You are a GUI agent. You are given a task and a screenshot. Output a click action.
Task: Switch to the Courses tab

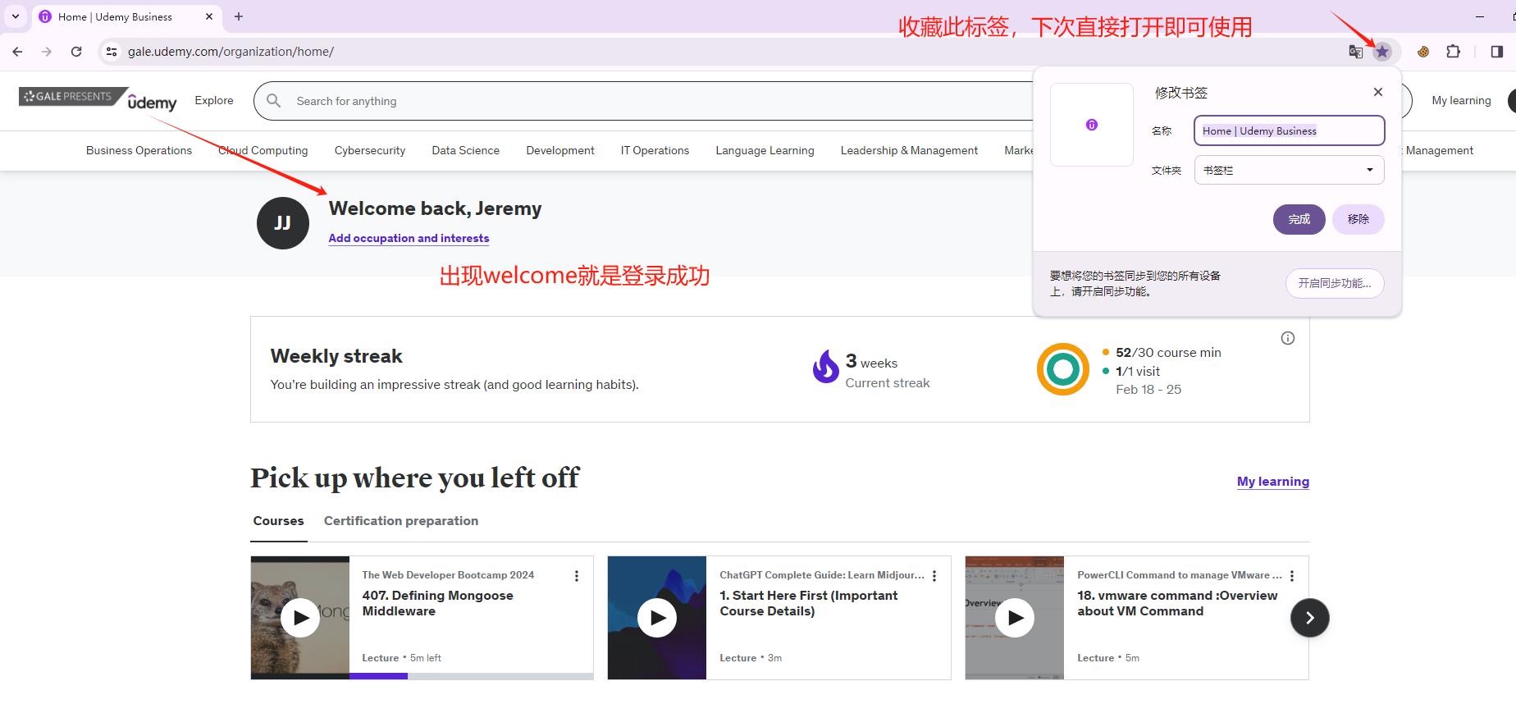tap(278, 520)
